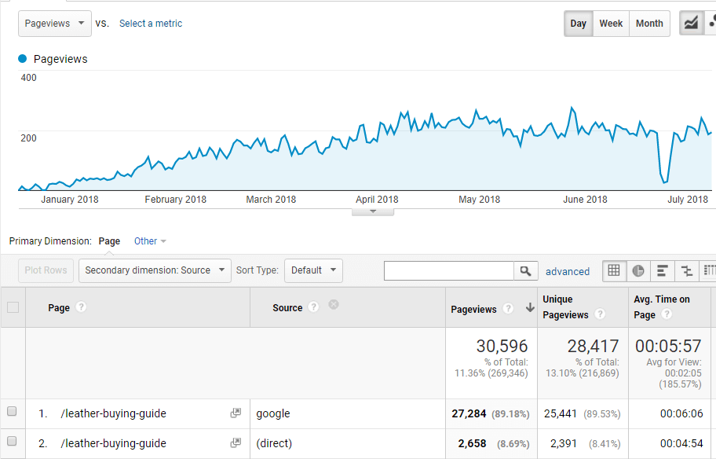
Task: Click the Select a metric link
Action: [x=150, y=24]
